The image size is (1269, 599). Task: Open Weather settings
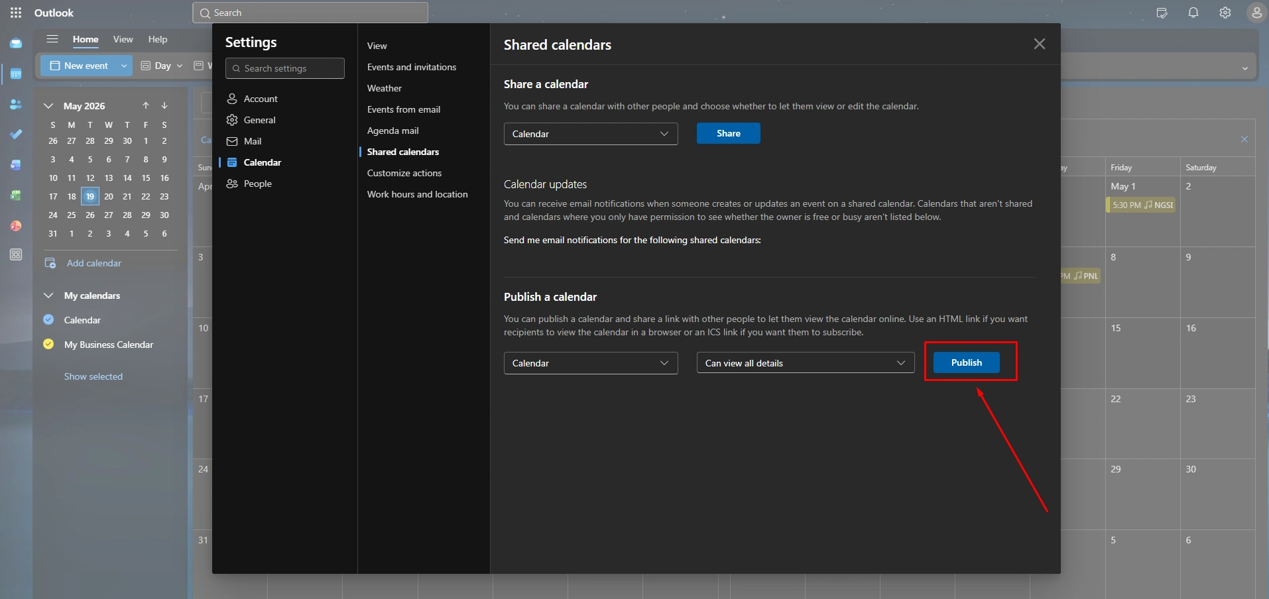[x=385, y=88]
